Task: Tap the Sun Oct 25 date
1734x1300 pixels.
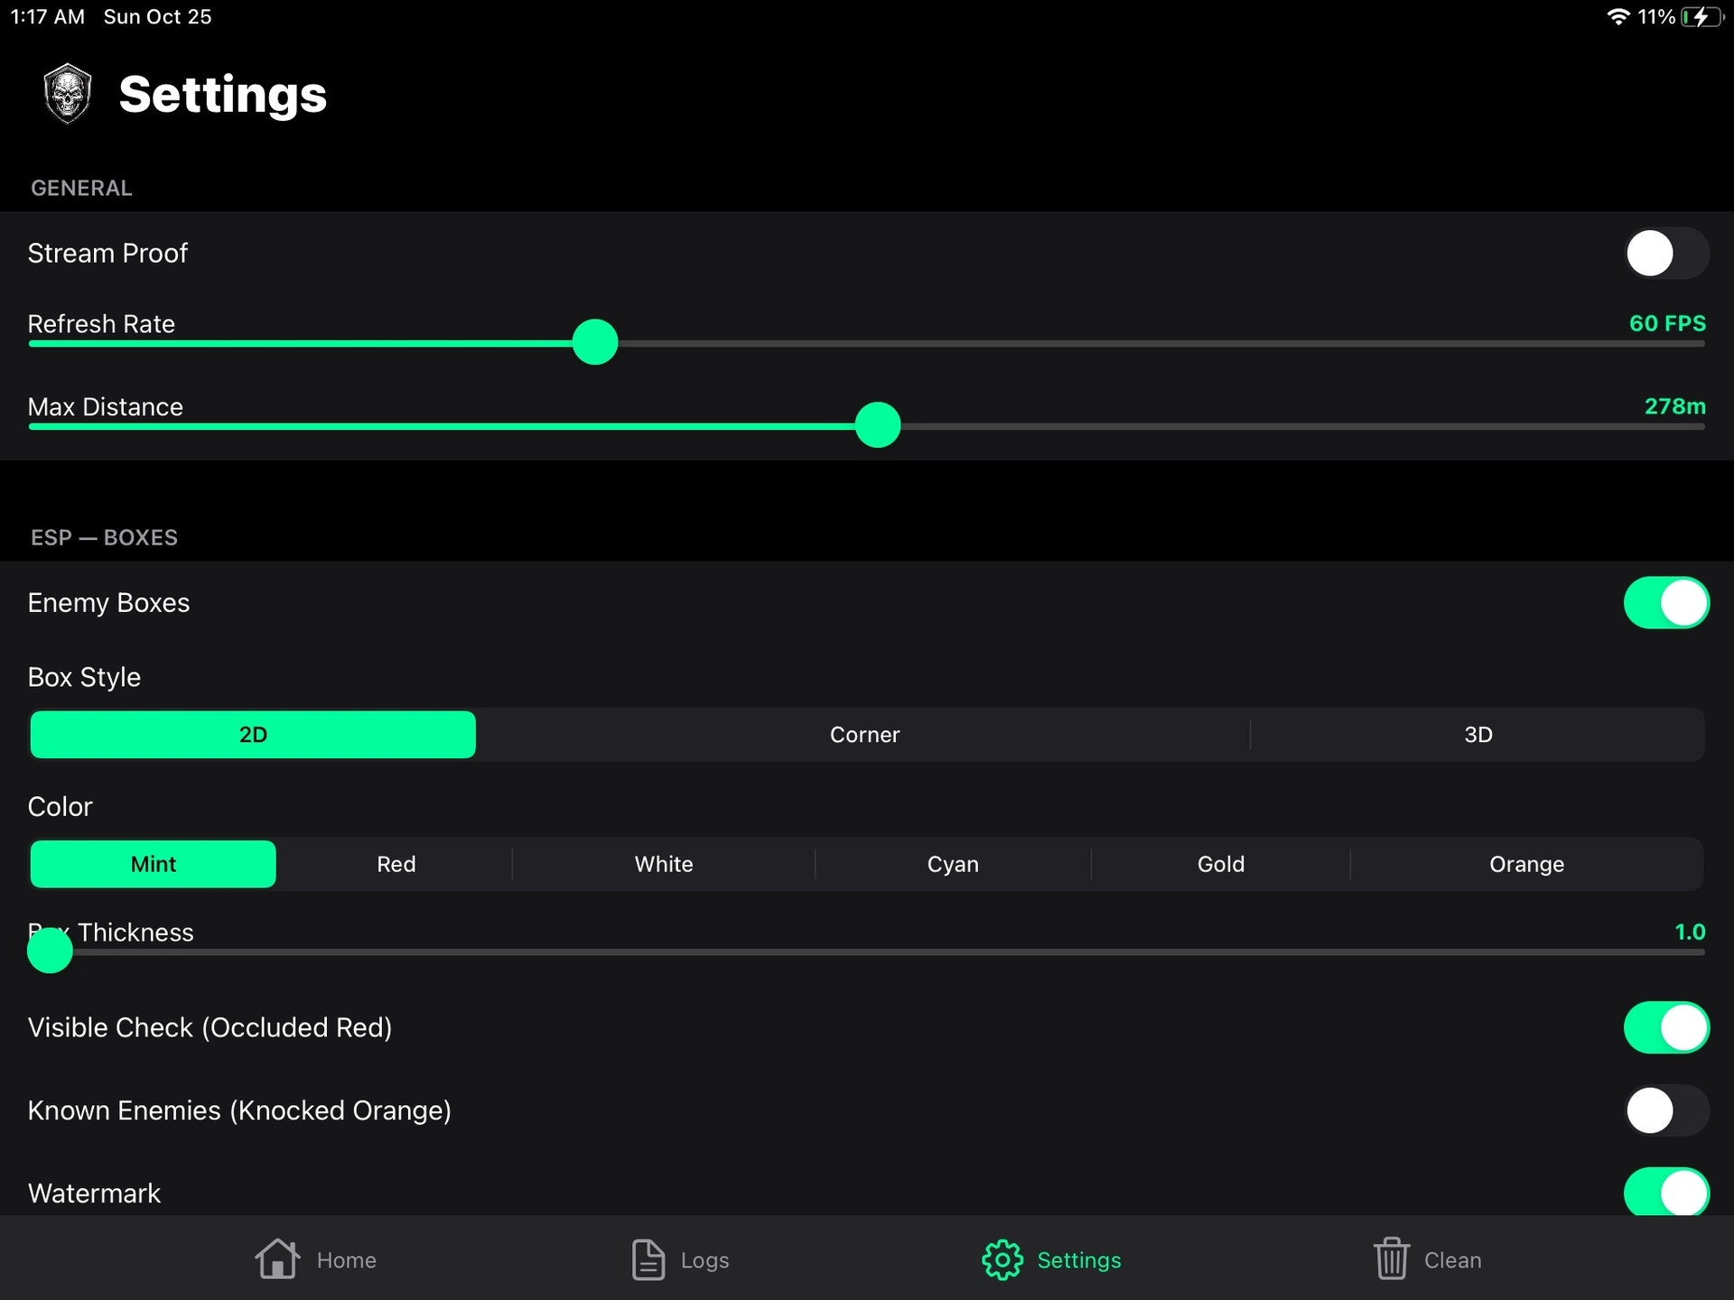Action: tap(157, 16)
